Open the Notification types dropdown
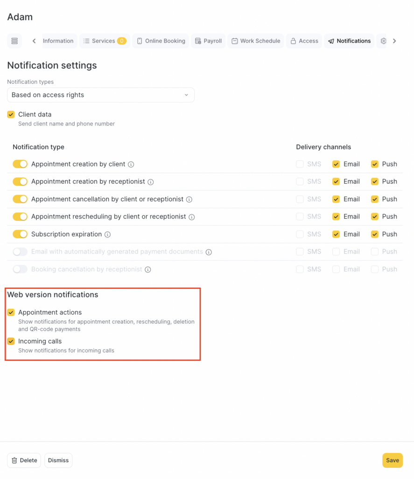 (x=101, y=95)
